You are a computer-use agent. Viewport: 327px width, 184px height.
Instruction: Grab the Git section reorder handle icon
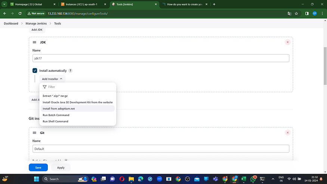pos(34,133)
